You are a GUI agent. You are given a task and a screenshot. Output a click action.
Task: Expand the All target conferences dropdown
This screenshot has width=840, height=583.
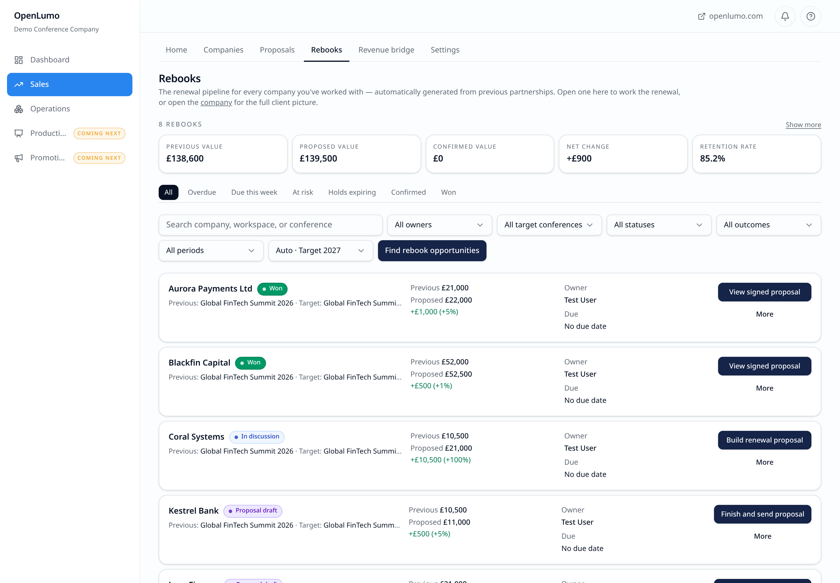(549, 225)
